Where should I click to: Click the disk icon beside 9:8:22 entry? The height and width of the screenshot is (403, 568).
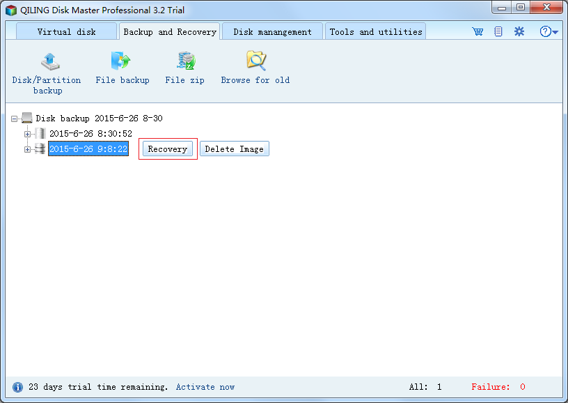[40, 149]
